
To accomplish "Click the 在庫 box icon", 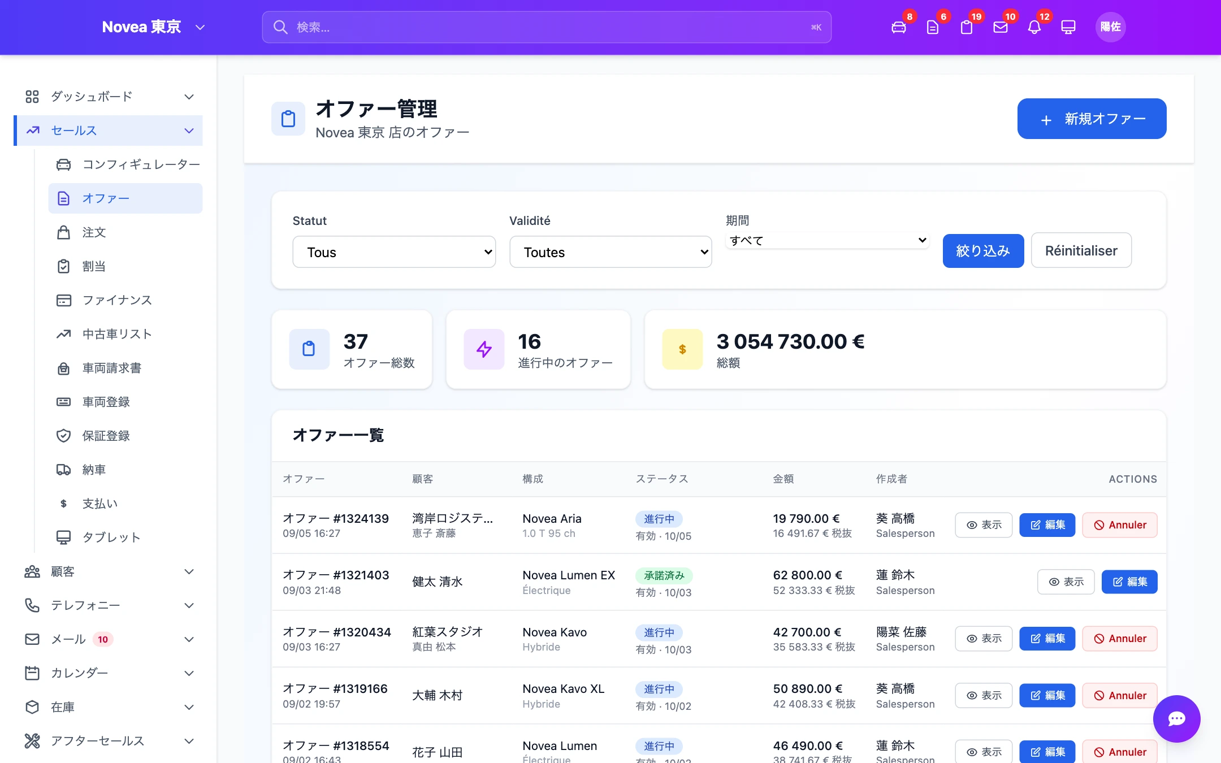I will coord(32,707).
